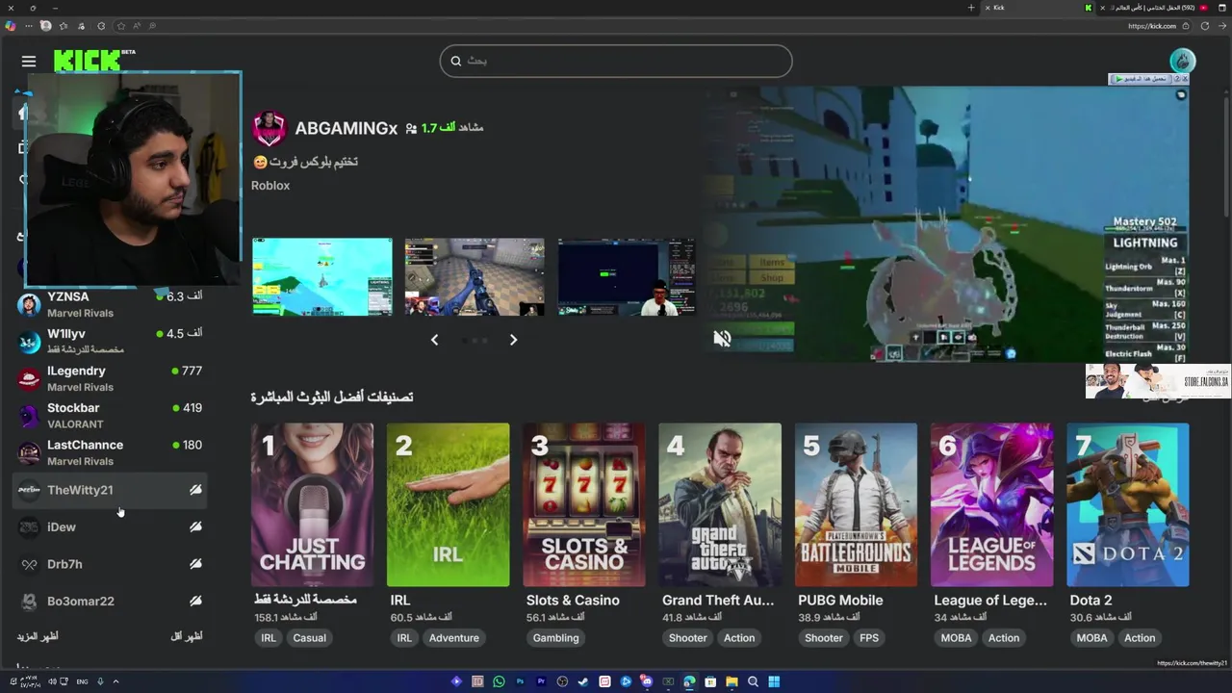Open Discord from the taskbar
Screen dimensions: 1232x693
pyautogui.click(x=647, y=681)
